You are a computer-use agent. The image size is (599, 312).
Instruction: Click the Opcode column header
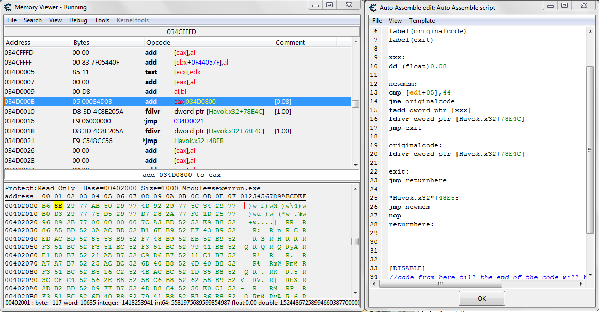[158, 42]
